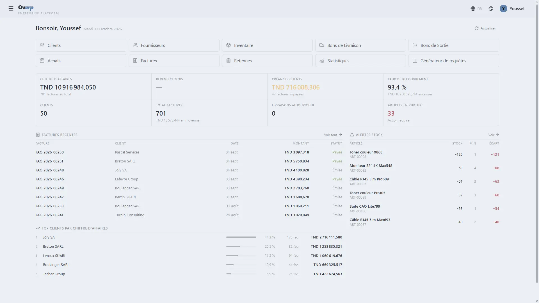539x303 pixels.
Task: Open the Clients module
Action: point(81,45)
